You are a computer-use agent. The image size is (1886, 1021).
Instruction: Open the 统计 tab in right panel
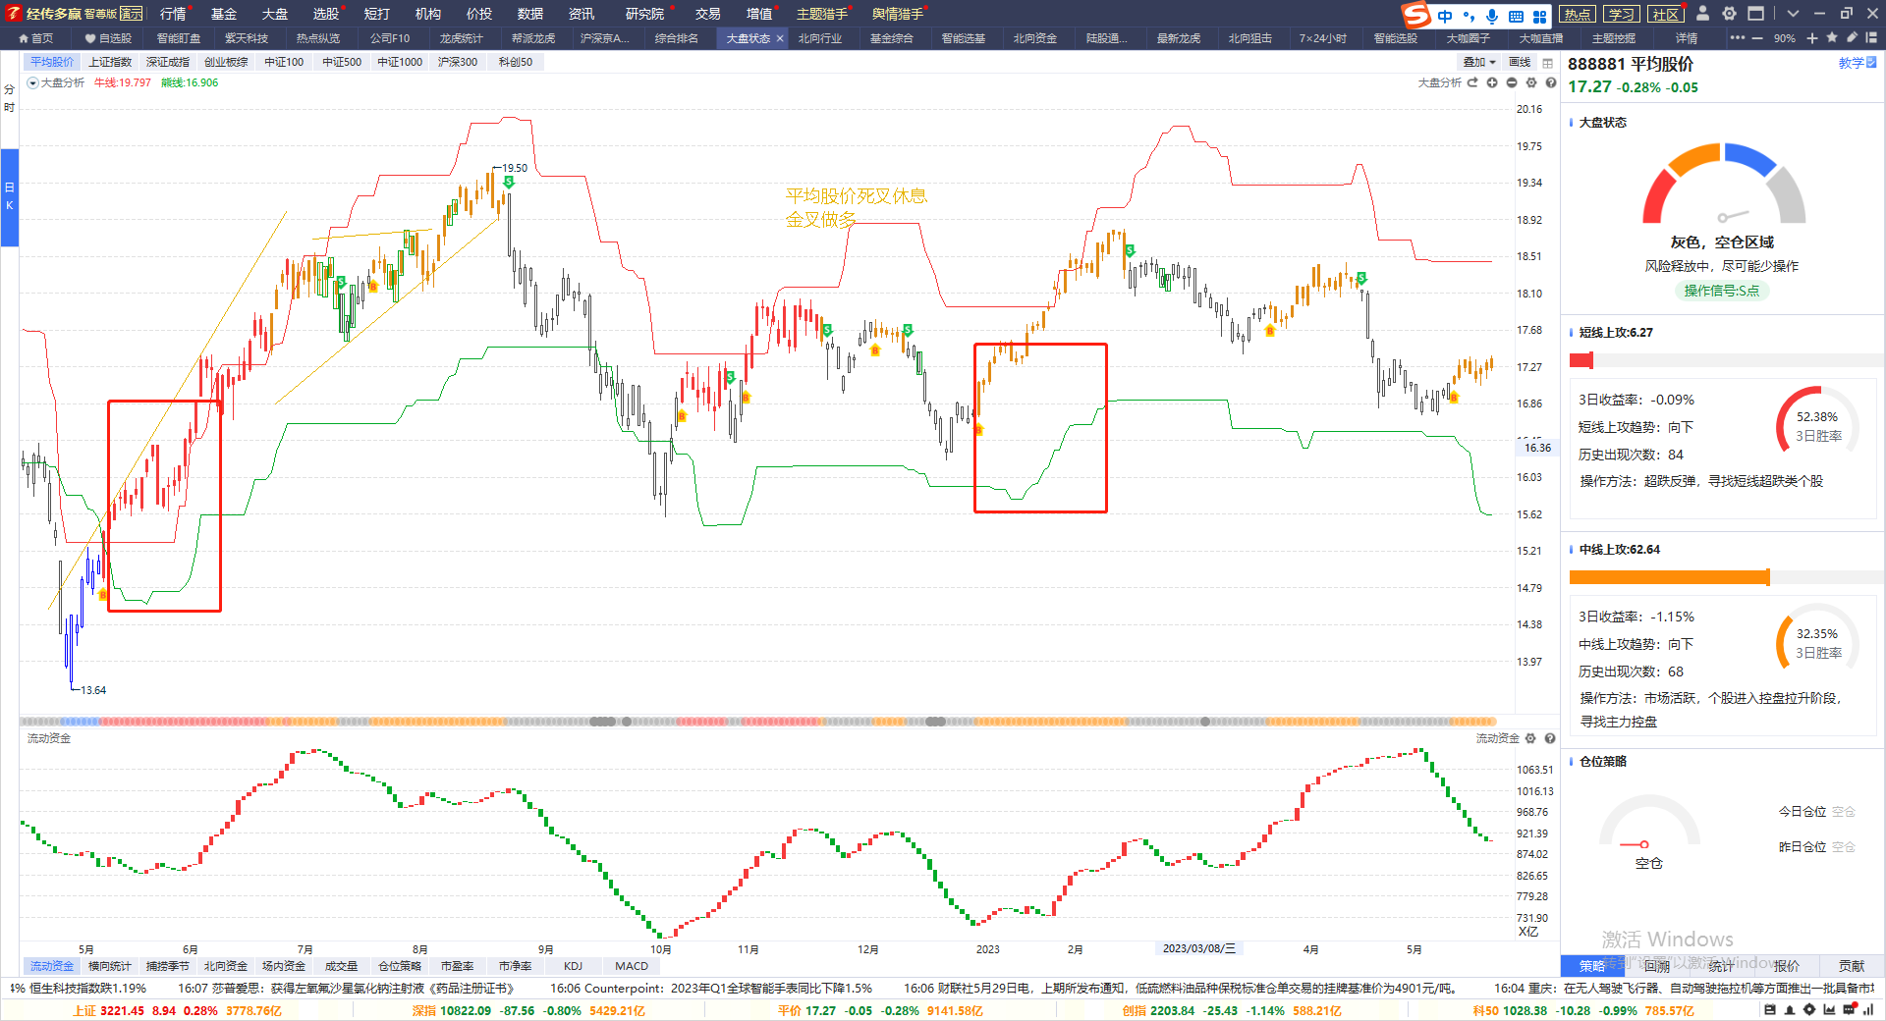(1721, 966)
